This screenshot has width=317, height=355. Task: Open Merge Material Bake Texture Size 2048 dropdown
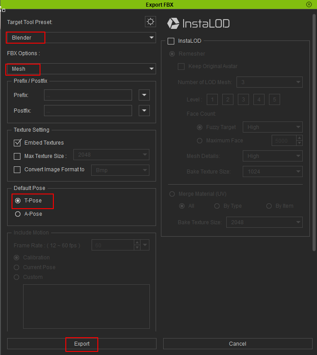pyautogui.click(x=265, y=222)
